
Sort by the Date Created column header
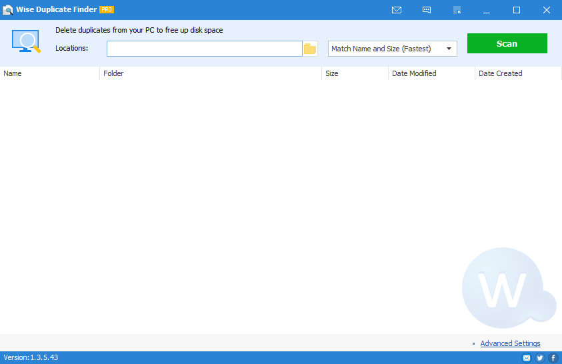pos(518,73)
